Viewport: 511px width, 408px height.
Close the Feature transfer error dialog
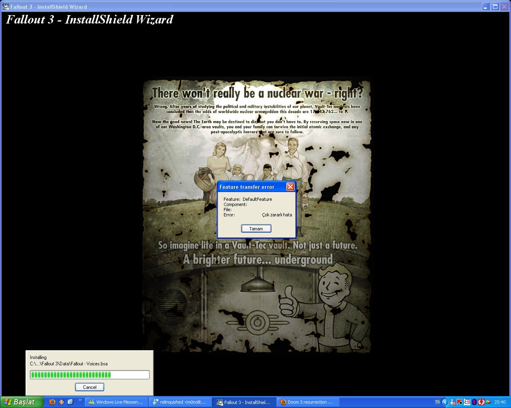point(290,187)
